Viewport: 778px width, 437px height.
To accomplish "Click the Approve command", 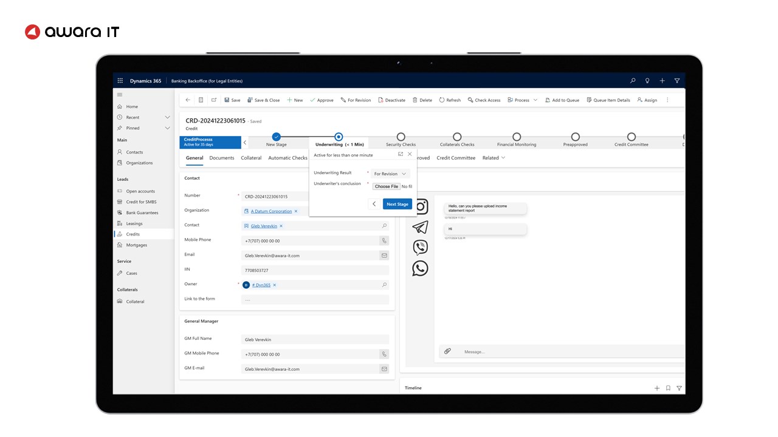I will tap(322, 100).
